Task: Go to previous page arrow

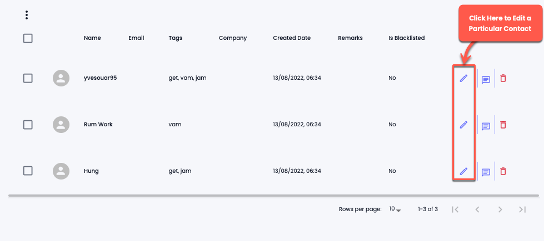Action: 477,209
